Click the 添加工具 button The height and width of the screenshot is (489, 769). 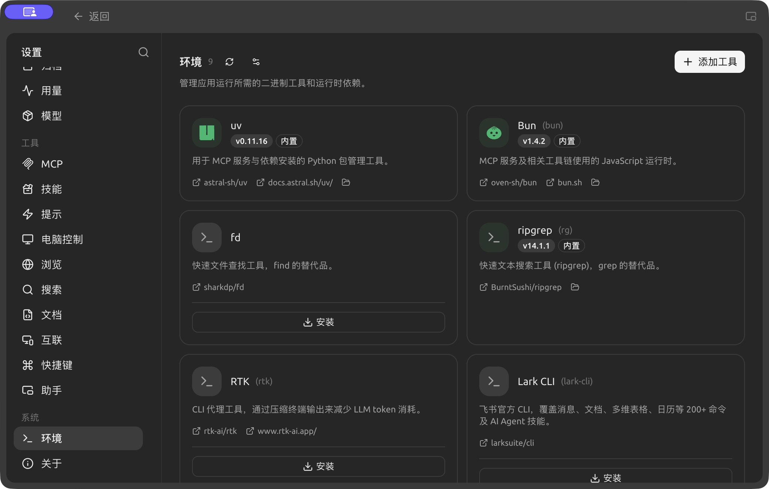709,62
